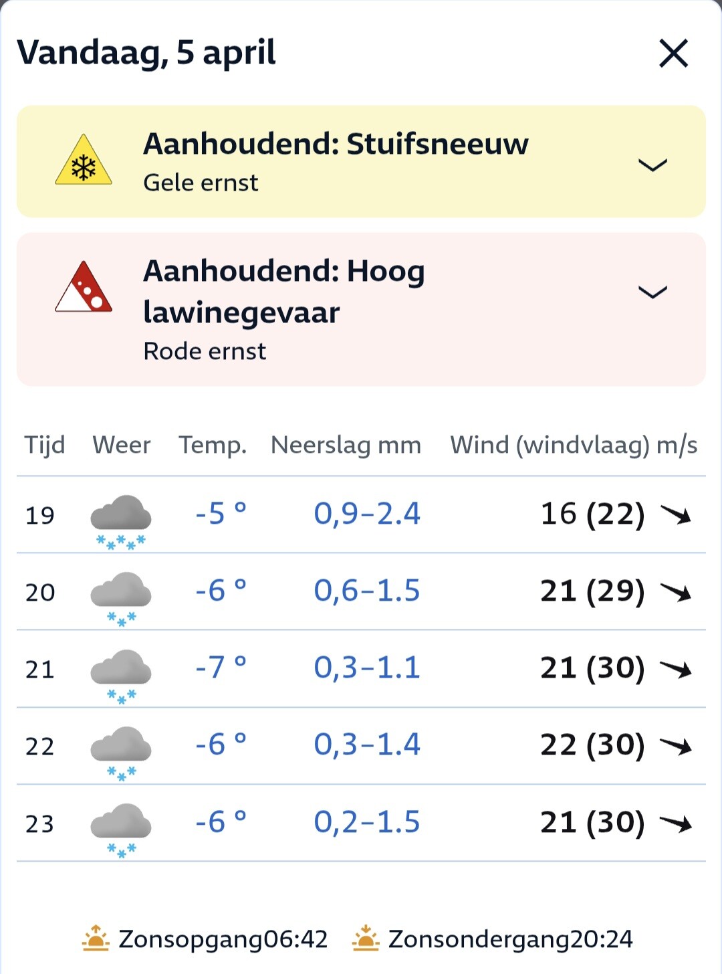The height and width of the screenshot is (974, 722).
Task: Click the 0,9–2.4 precipitation value
Action: pos(367,514)
